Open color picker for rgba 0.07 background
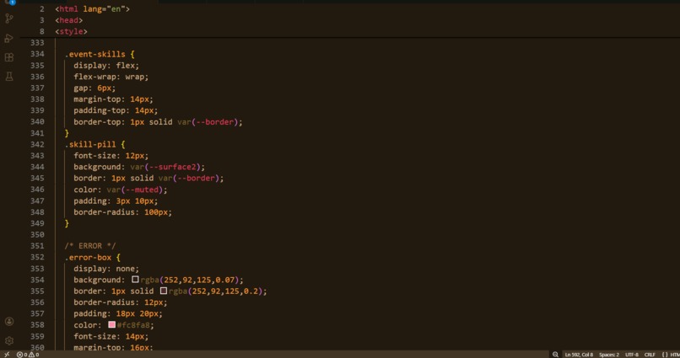The image size is (680, 358). pyautogui.click(x=135, y=280)
